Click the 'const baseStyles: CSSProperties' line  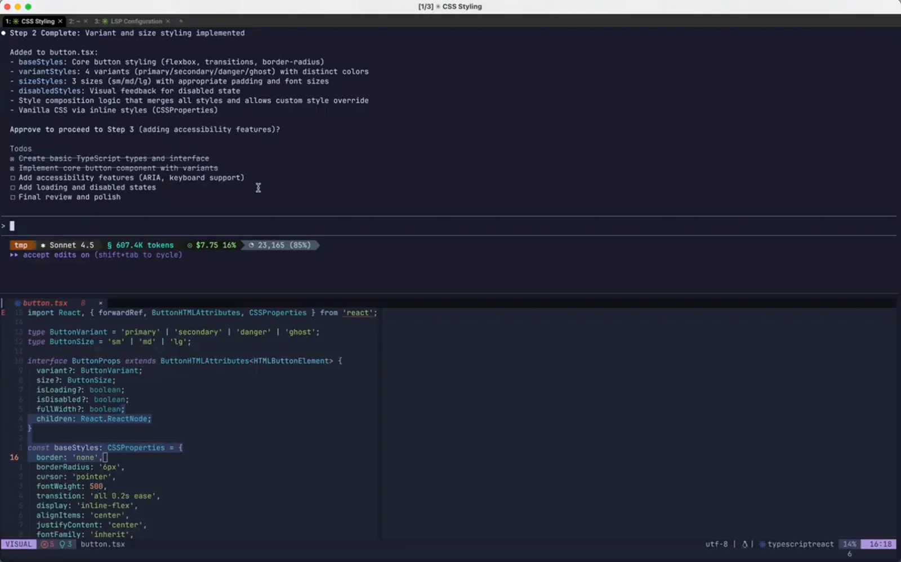point(105,448)
